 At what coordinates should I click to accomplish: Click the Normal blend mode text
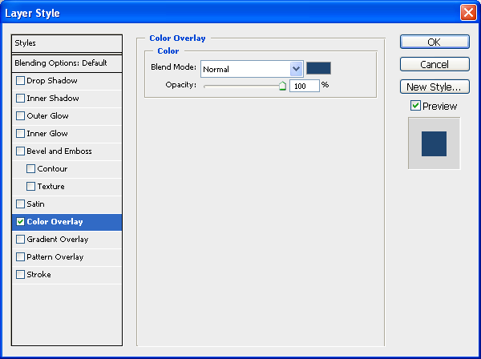point(216,69)
